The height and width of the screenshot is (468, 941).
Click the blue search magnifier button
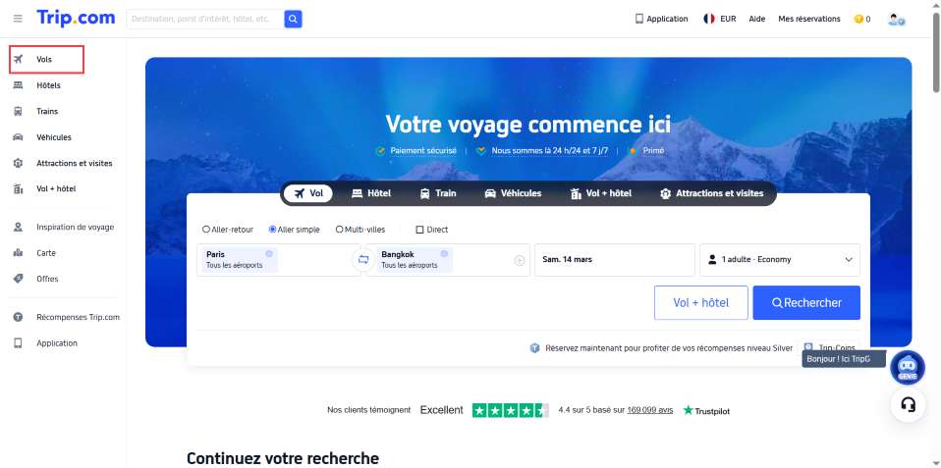(x=293, y=20)
